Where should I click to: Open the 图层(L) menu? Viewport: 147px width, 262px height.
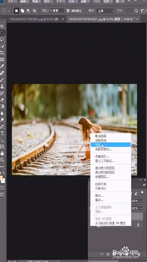(48, 2)
